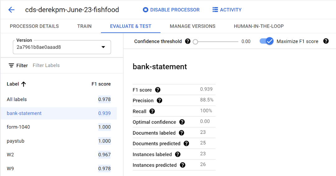Sort labels using the ascending arrow
The width and height of the screenshot is (336, 176).
24,84
